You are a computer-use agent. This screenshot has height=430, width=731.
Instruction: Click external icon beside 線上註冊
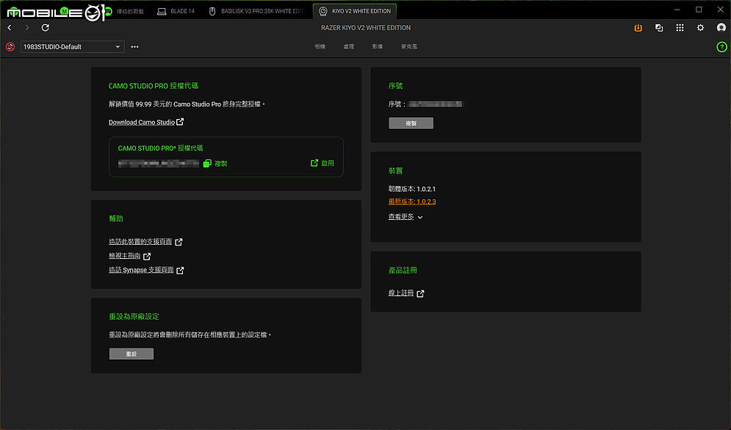point(420,293)
